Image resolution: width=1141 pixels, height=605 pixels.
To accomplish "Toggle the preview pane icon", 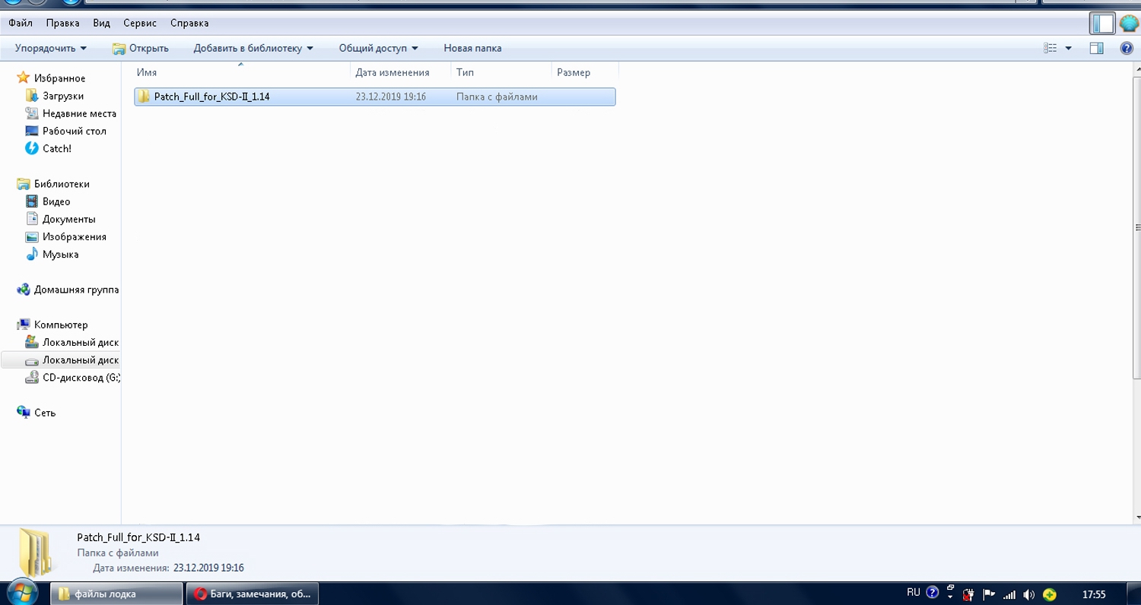I will tap(1096, 48).
